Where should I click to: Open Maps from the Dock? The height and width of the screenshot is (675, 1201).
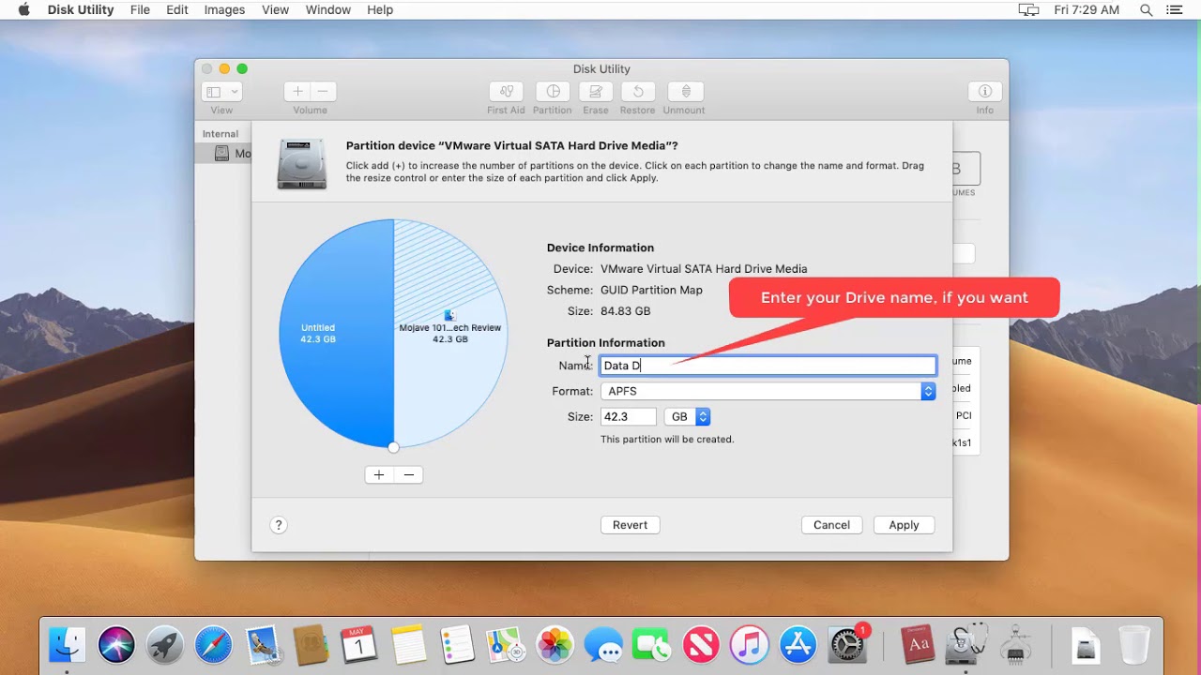point(506,645)
